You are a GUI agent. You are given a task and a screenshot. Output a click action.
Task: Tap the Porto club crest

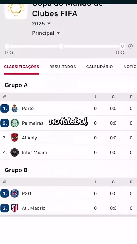click(15, 109)
